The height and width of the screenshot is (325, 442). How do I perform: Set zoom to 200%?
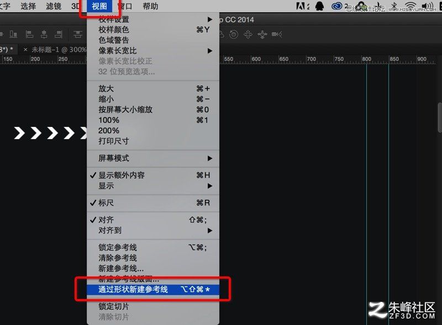point(153,131)
